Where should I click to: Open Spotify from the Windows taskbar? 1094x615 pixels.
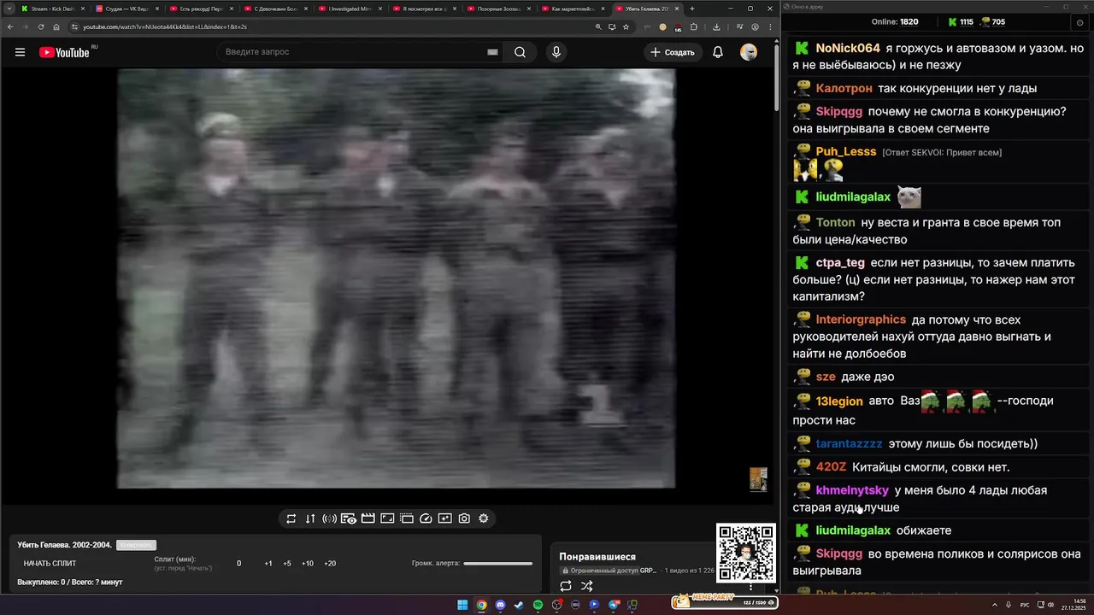click(538, 605)
